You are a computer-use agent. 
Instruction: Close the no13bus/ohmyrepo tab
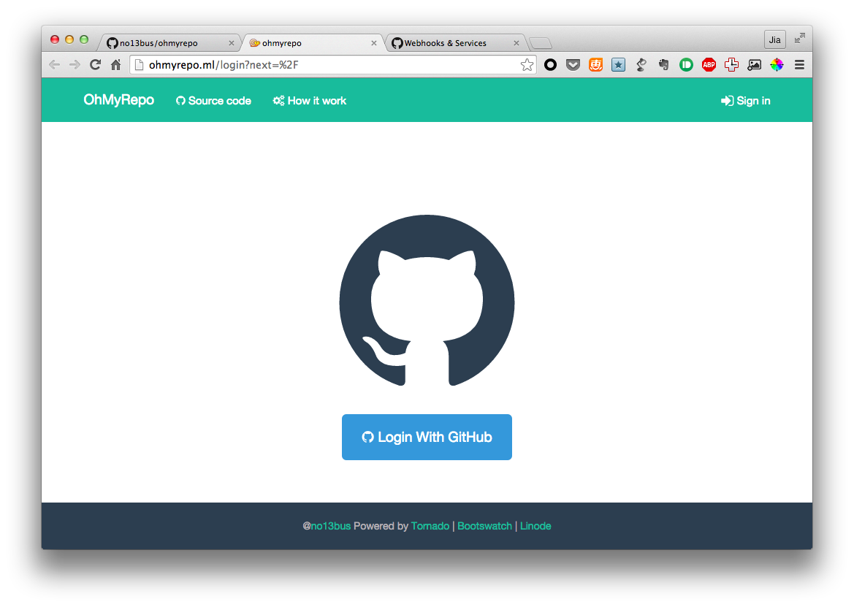click(x=232, y=43)
